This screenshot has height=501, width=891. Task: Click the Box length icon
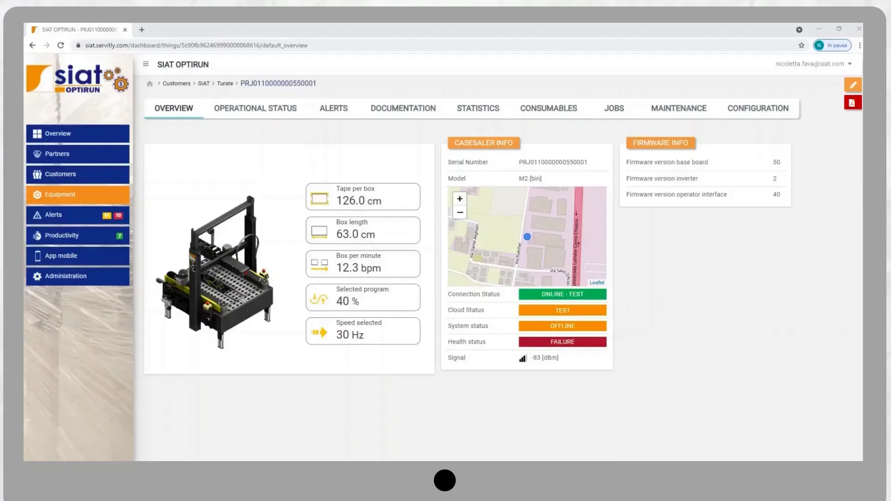tap(319, 231)
